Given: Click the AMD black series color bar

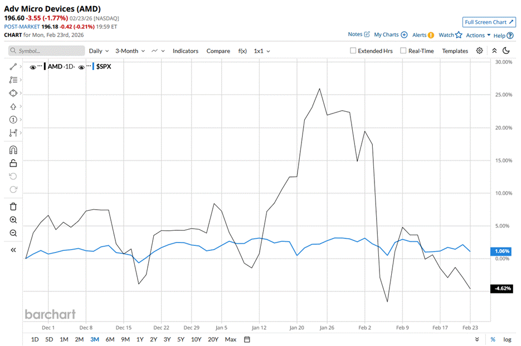Looking at the screenshot, I should (45, 66).
